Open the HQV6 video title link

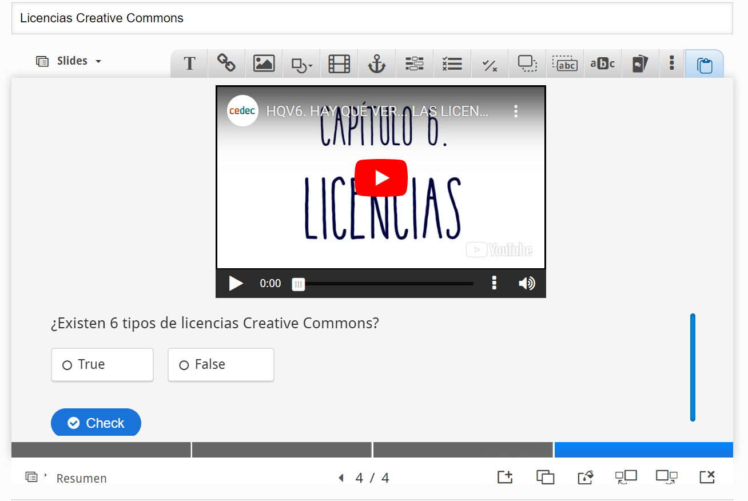tap(377, 111)
